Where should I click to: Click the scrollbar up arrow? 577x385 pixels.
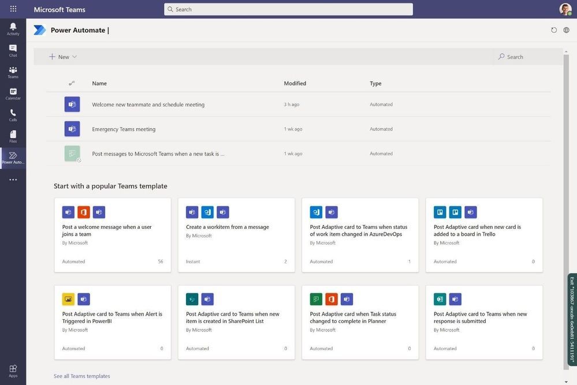point(564,51)
